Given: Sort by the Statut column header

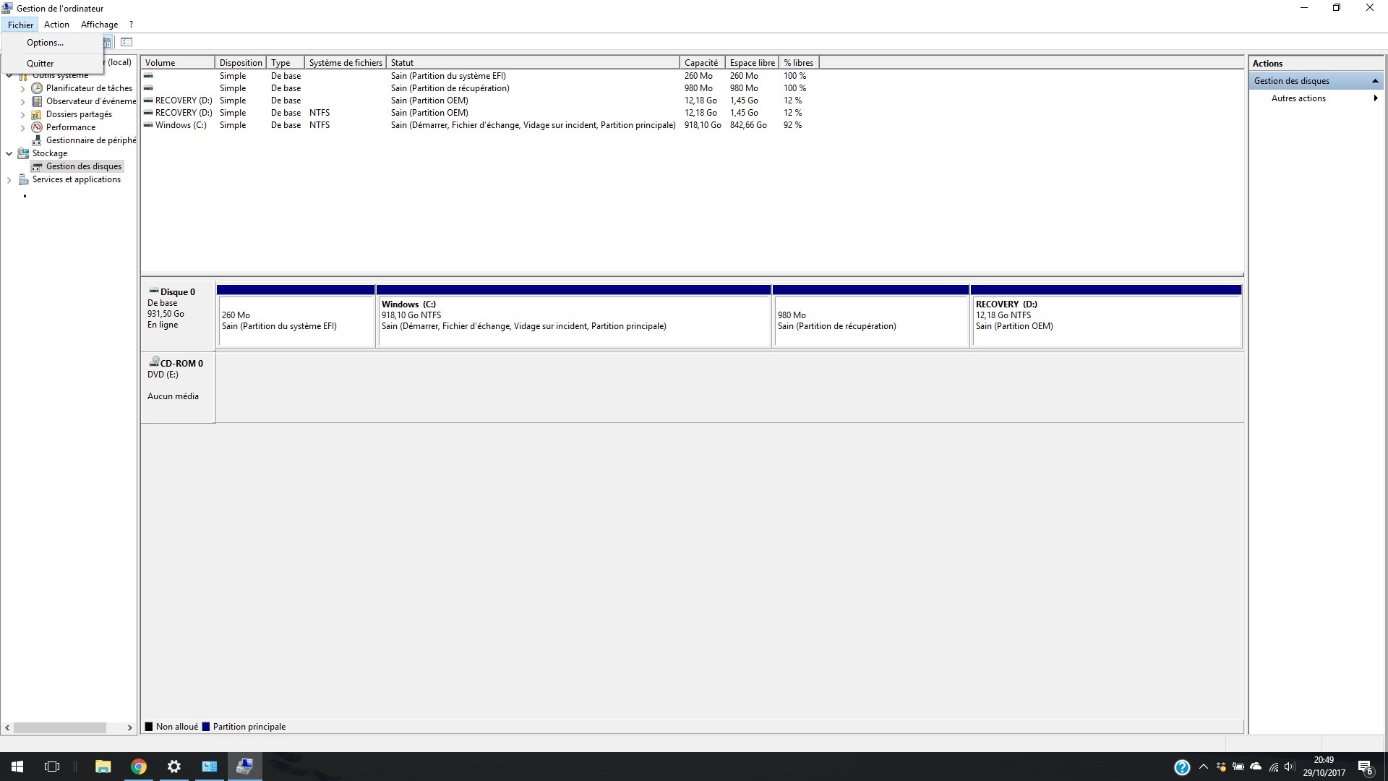Looking at the screenshot, I should (533, 63).
